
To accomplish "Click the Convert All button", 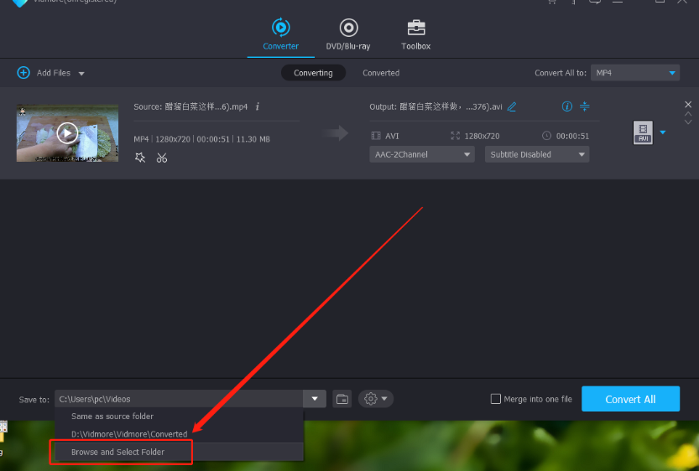I will 630,399.
